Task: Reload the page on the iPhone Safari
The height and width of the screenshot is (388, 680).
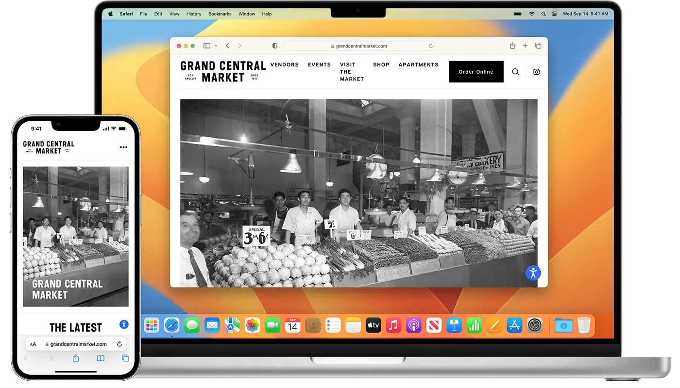Action: point(119,344)
